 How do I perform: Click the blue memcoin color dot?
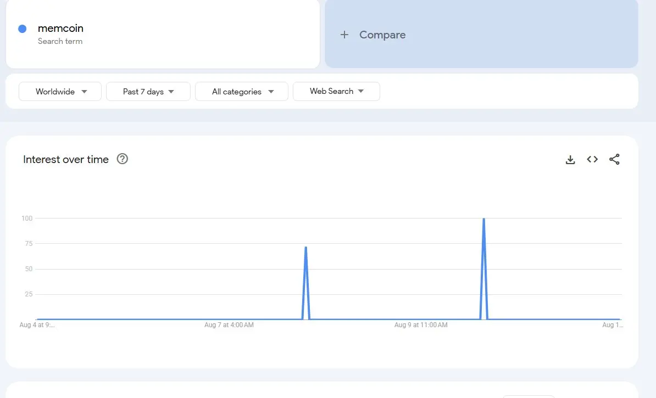tap(23, 29)
